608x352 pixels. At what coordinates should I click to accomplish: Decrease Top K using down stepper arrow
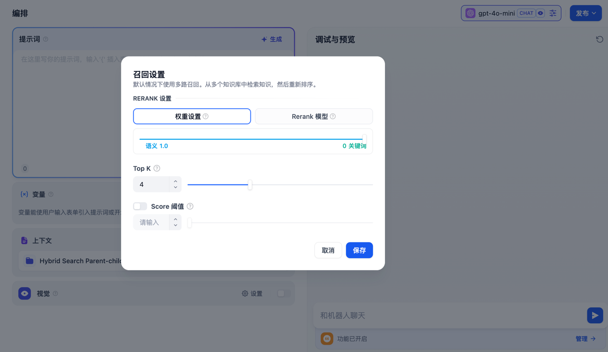click(176, 187)
